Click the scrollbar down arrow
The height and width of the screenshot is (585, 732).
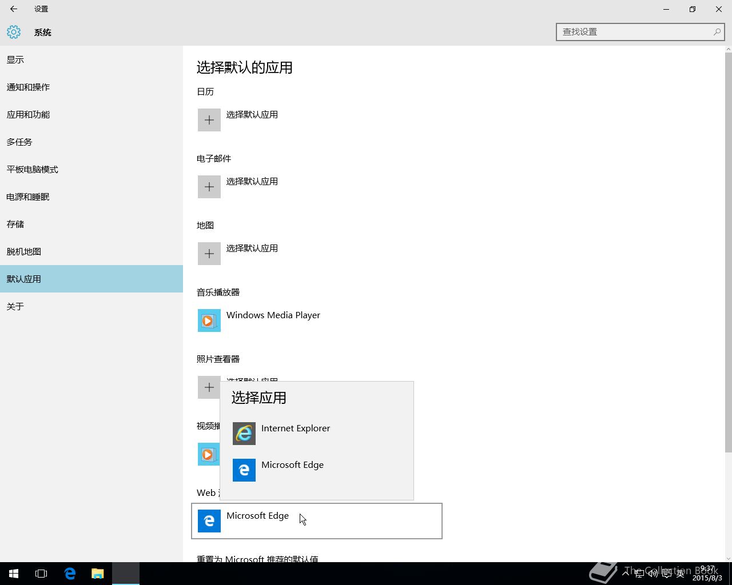click(x=728, y=558)
